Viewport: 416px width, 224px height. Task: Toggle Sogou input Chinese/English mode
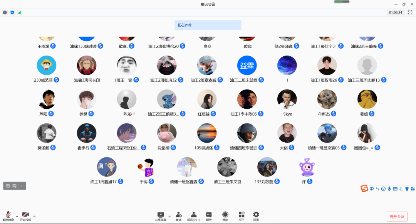coord(372,189)
